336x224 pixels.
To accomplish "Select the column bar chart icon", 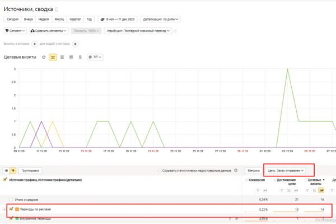I will pyautogui.click(x=71, y=57).
